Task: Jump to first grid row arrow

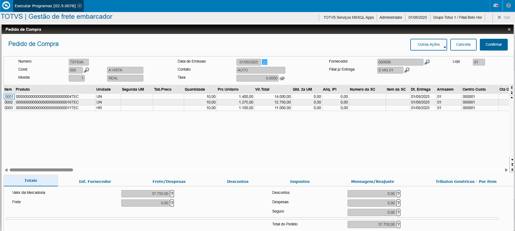Action: (x=512, y=87)
